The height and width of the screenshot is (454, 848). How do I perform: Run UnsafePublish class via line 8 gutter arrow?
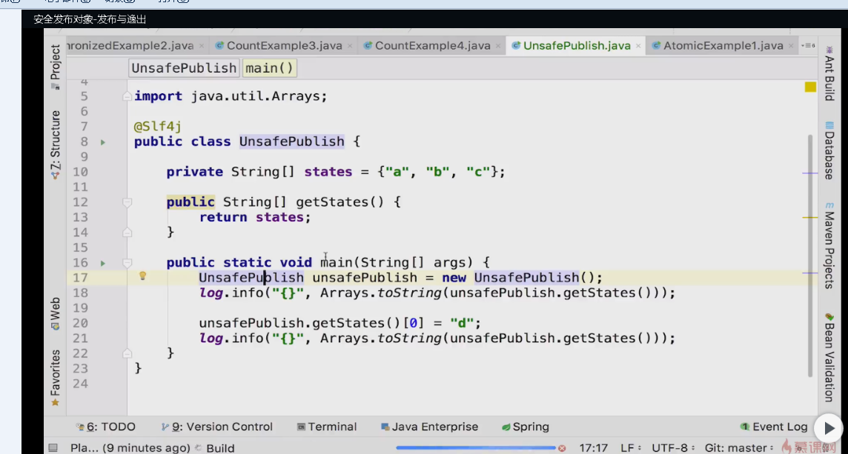tap(103, 142)
